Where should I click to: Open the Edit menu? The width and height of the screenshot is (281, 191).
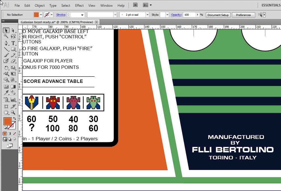click(27, 6)
